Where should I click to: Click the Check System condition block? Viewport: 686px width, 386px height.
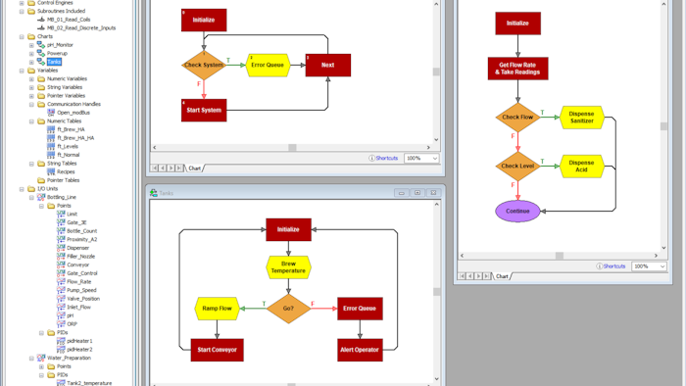point(204,65)
